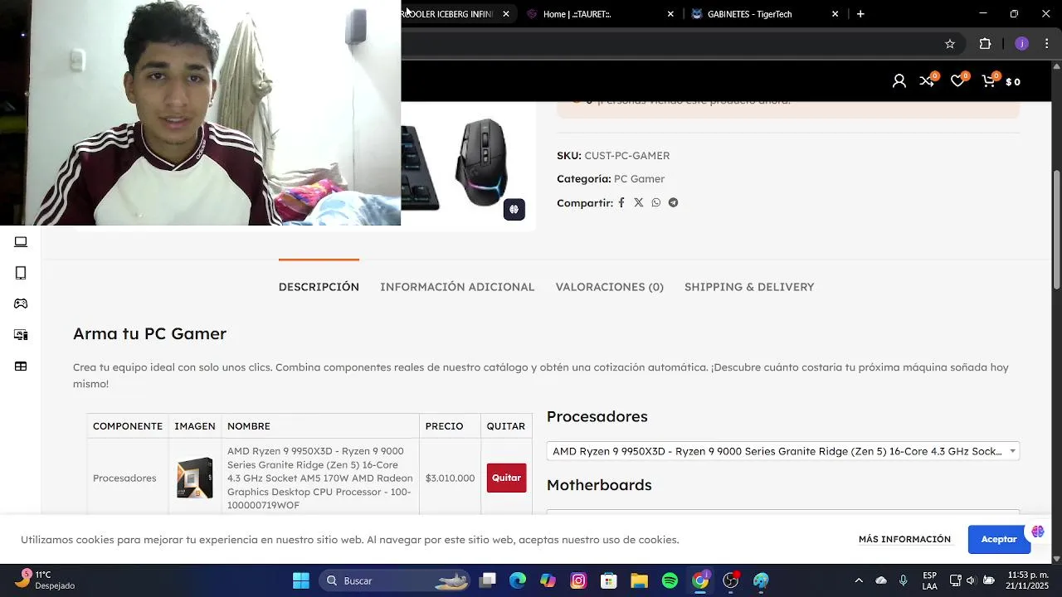Expand the Procesadores dropdown
This screenshot has height=597, width=1062.
pos(782,451)
